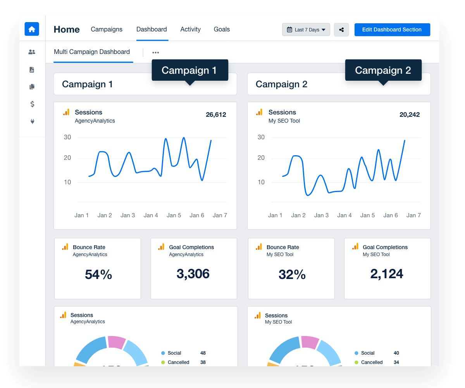
Task: Open the Reports icon in the sidebar
Action: (x=32, y=69)
